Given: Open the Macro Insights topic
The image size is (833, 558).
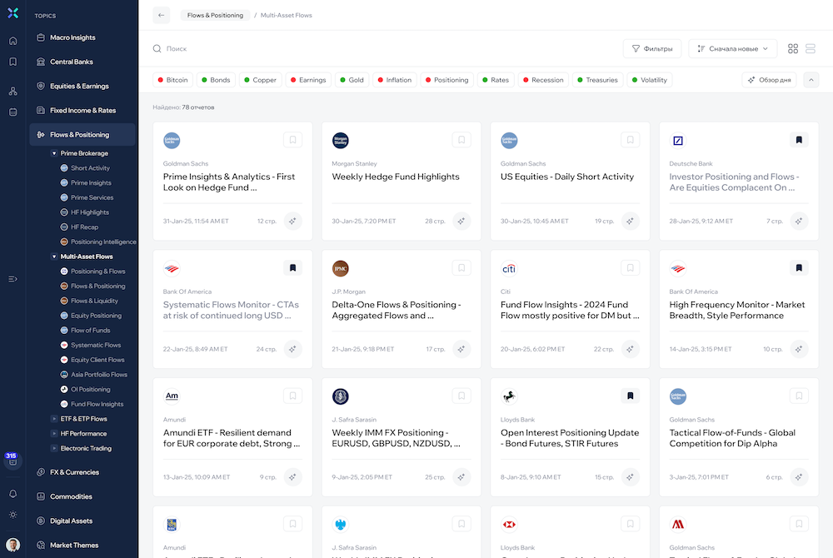Looking at the screenshot, I should click(x=72, y=37).
